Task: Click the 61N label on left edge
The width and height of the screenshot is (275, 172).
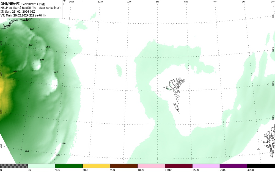Action: coord(1,112)
